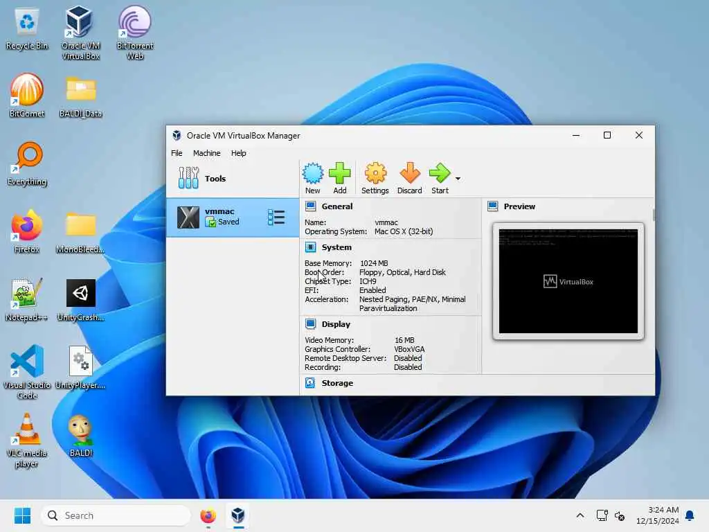The image size is (709, 532).
Task: Click the System section chip icon
Action: tap(311, 247)
